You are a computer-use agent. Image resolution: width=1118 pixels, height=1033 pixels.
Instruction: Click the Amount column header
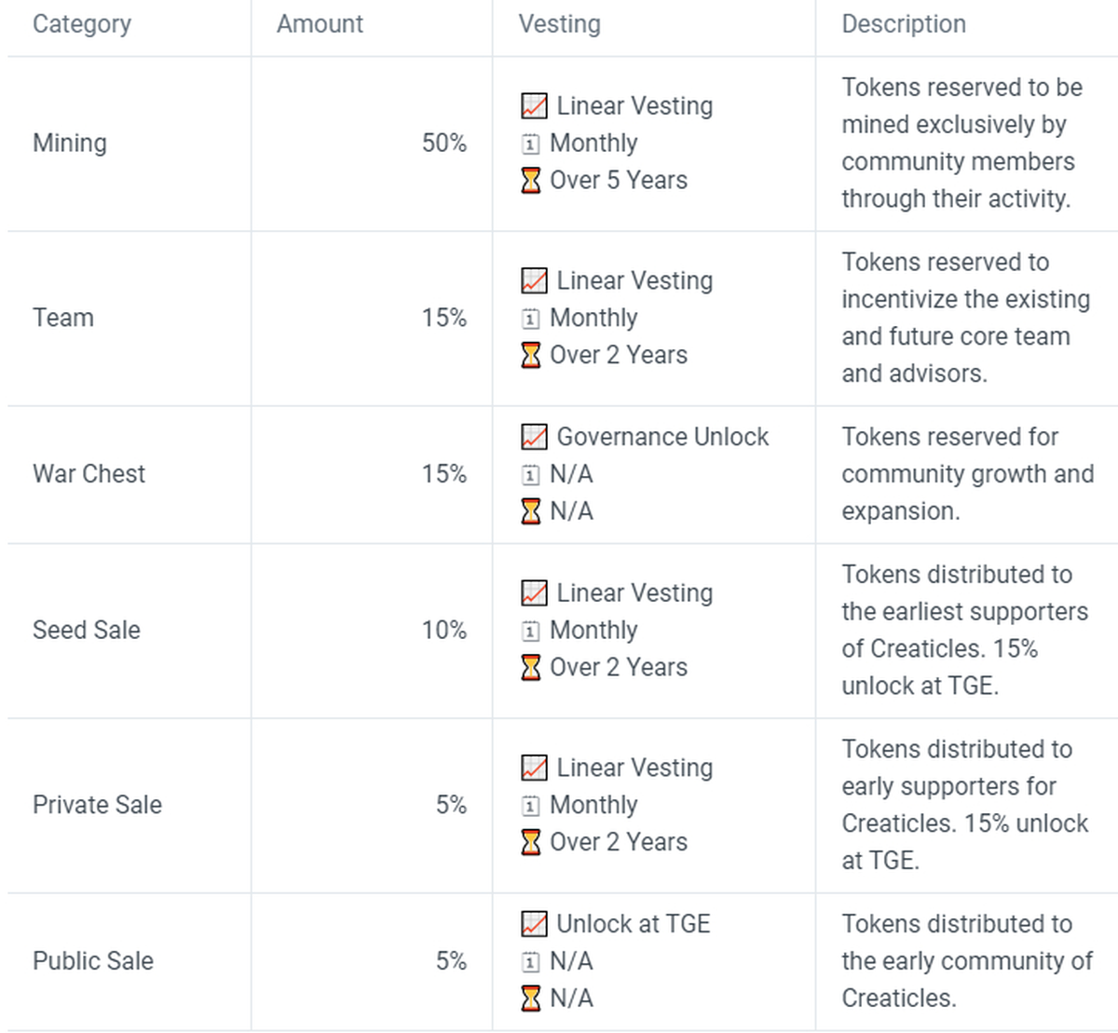coord(320,24)
